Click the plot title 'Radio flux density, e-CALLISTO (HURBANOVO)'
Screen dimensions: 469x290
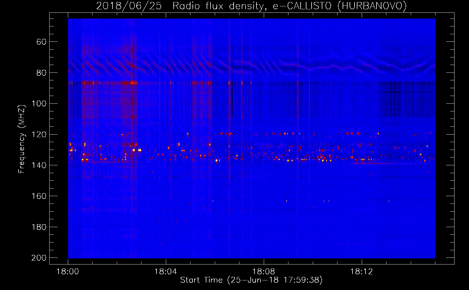[x=289, y=6]
